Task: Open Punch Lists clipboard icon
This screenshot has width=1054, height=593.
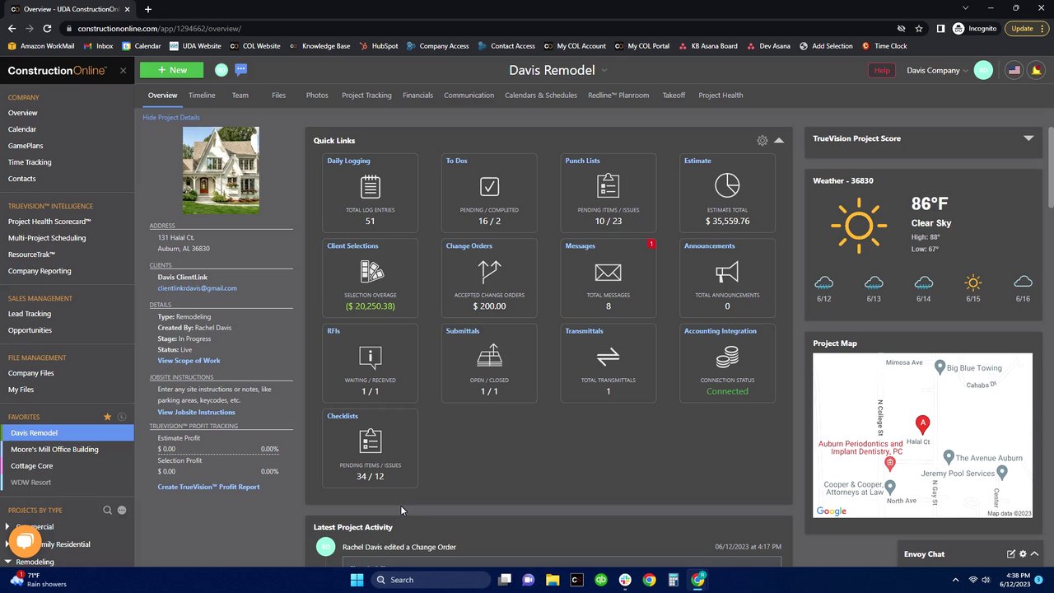Action: (608, 186)
